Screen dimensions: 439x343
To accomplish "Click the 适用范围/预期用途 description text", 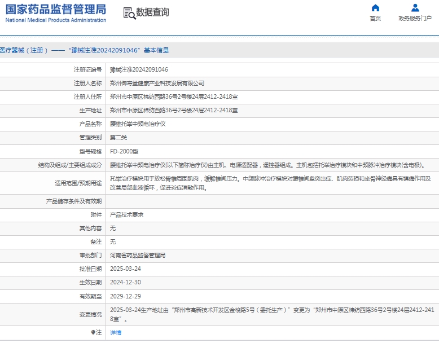I will [270, 183].
